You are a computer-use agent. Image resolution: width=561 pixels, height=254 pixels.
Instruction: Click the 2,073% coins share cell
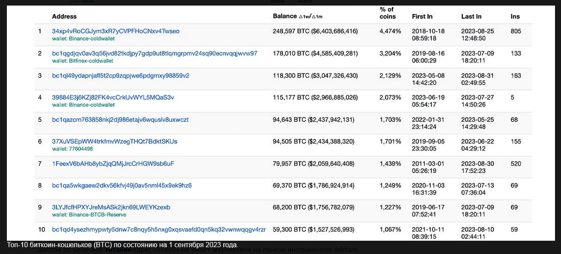[x=390, y=98]
